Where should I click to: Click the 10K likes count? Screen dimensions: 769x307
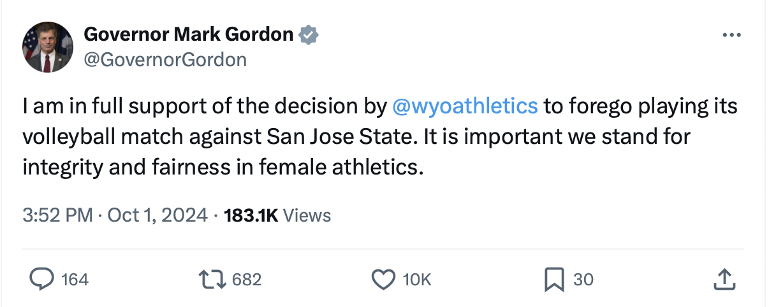coord(418,280)
